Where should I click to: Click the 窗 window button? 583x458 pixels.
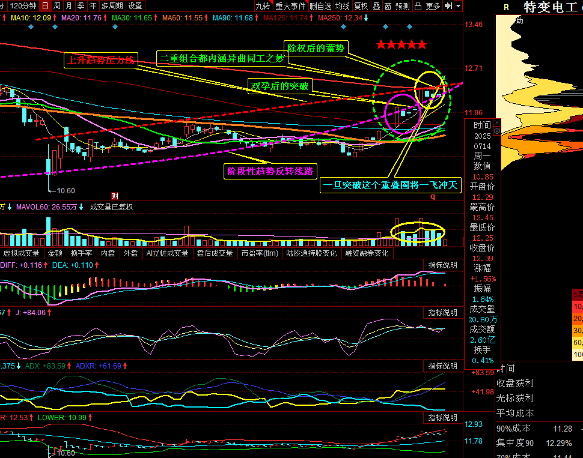(388, 6)
